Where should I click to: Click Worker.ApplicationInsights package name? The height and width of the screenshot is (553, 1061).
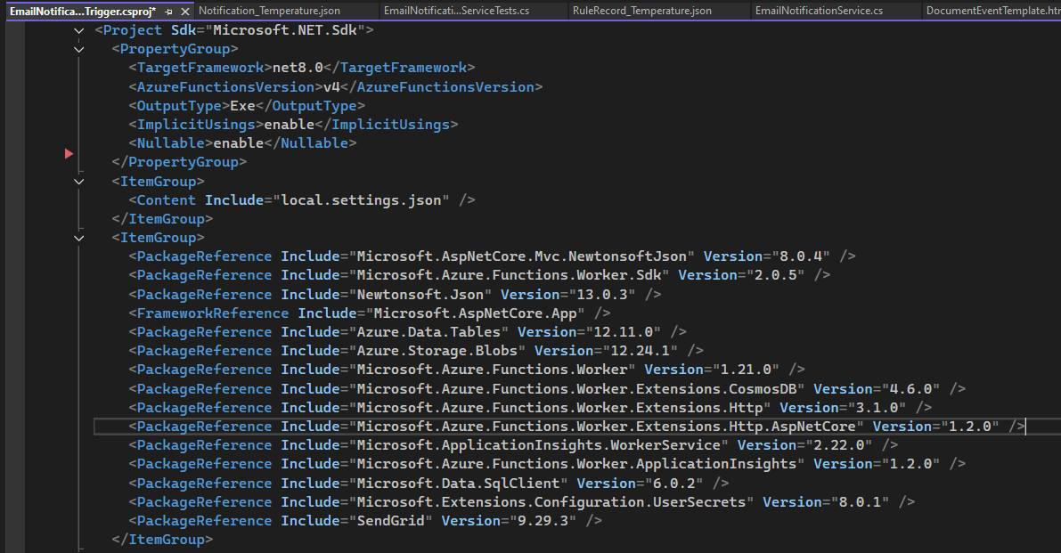click(576, 464)
